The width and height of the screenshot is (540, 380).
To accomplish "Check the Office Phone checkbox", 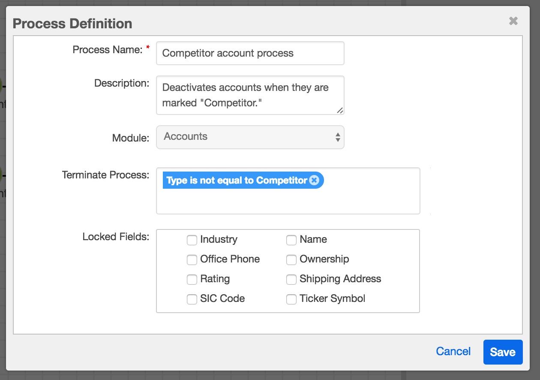I will [192, 259].
